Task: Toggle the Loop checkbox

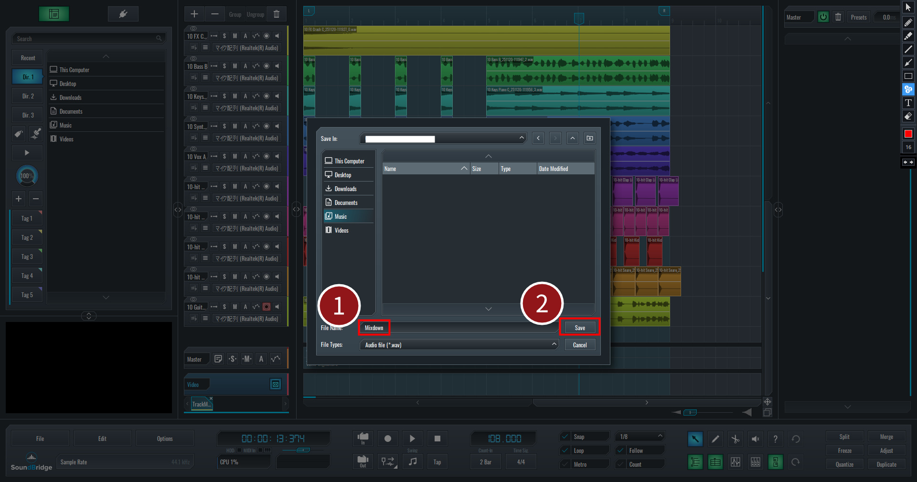Action: click(565, 450)
